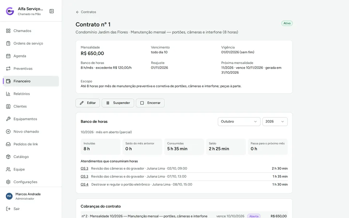Click the Marcos Andrade user name

coord(28,194)
